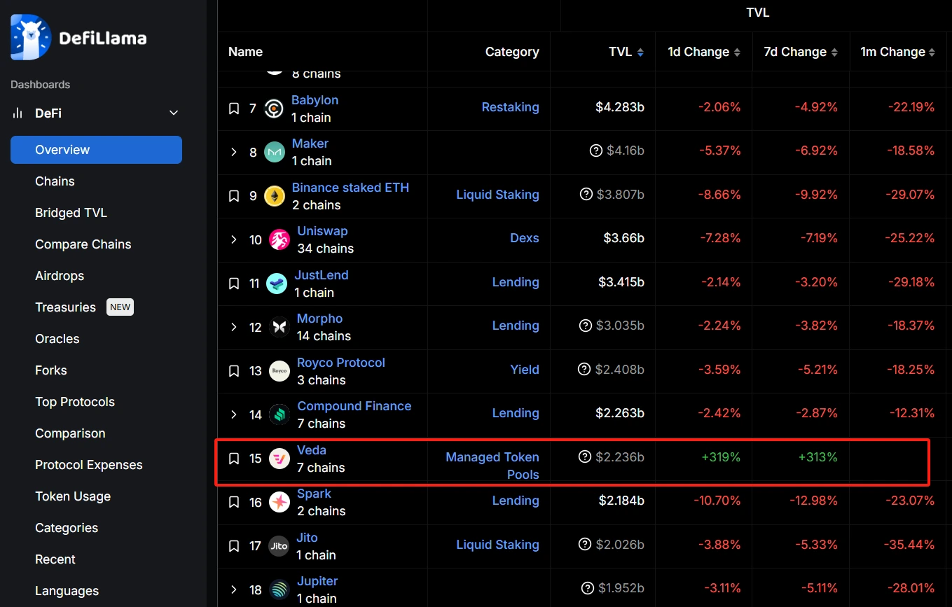
Task: Click the Managed Token Pools category
Action: [492, 466]
